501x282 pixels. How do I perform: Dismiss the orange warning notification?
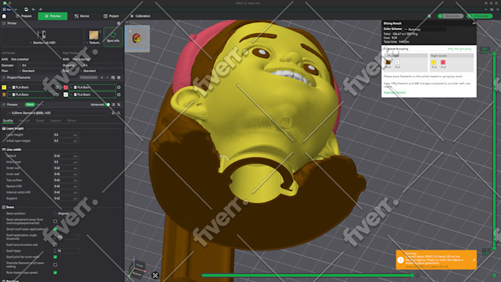pyautogui.click(x=474, y=260)
